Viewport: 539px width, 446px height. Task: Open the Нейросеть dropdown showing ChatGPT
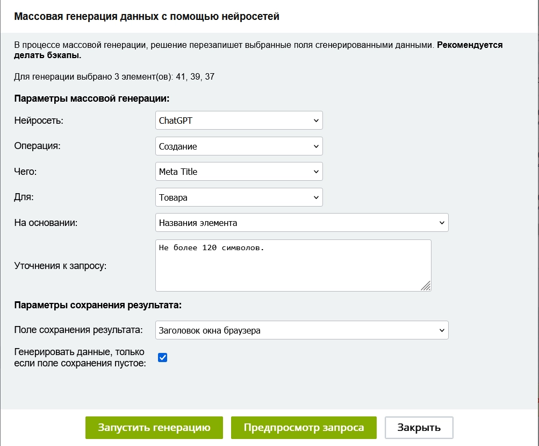[x=239, y=121]
